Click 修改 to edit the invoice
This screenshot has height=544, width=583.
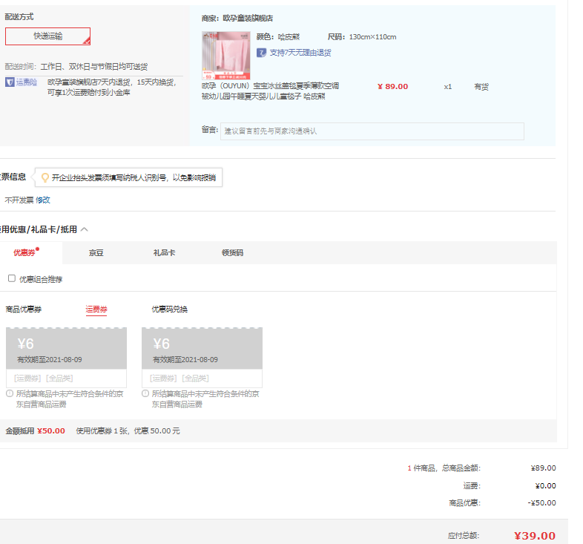pos(43,200)
